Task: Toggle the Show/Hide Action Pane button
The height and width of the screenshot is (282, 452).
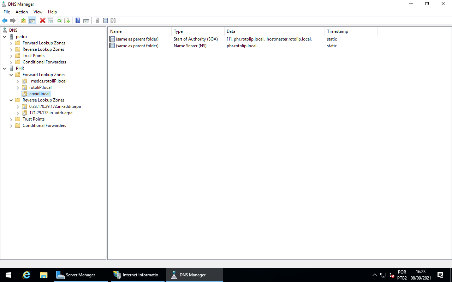Action: [86, 21]
